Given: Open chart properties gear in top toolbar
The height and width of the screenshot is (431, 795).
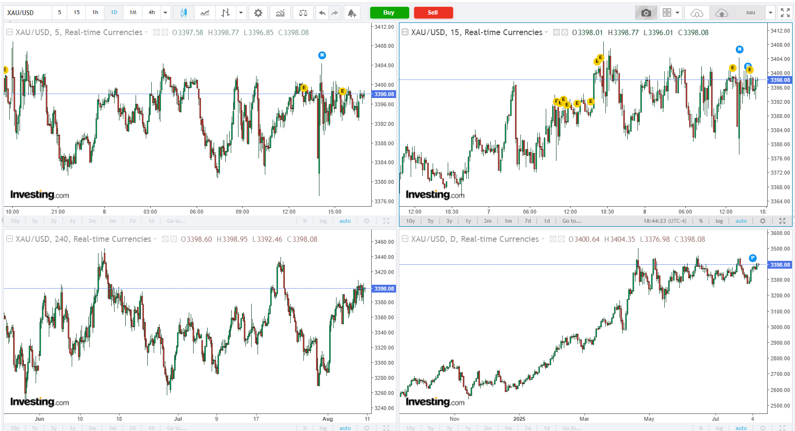Looking at the screenshot, I should [258, 13].
